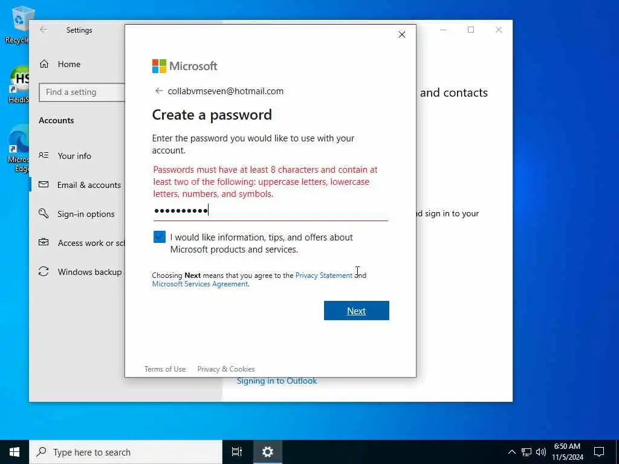Click the taskbar search box
This screenshot has height=464, width=619.
coord(126,452)
